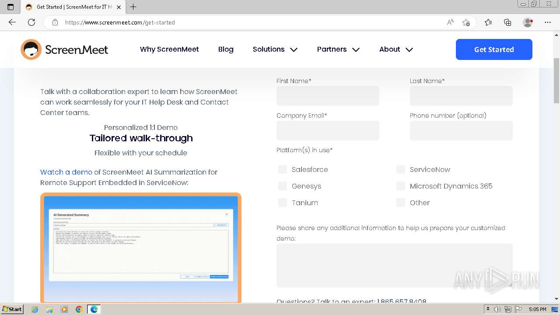
Task: Open the Favorites list
Action: pyautogui.click(x=488, y=22)
